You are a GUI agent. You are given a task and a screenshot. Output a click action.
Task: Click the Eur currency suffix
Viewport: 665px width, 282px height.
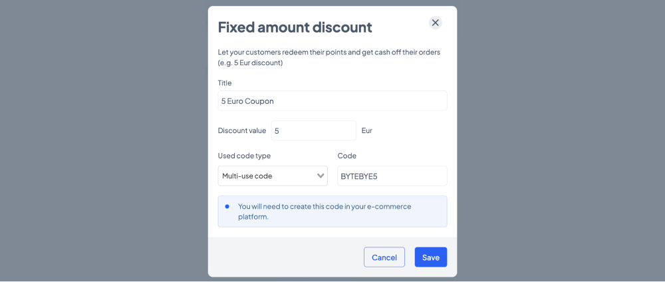coord(367,130)
